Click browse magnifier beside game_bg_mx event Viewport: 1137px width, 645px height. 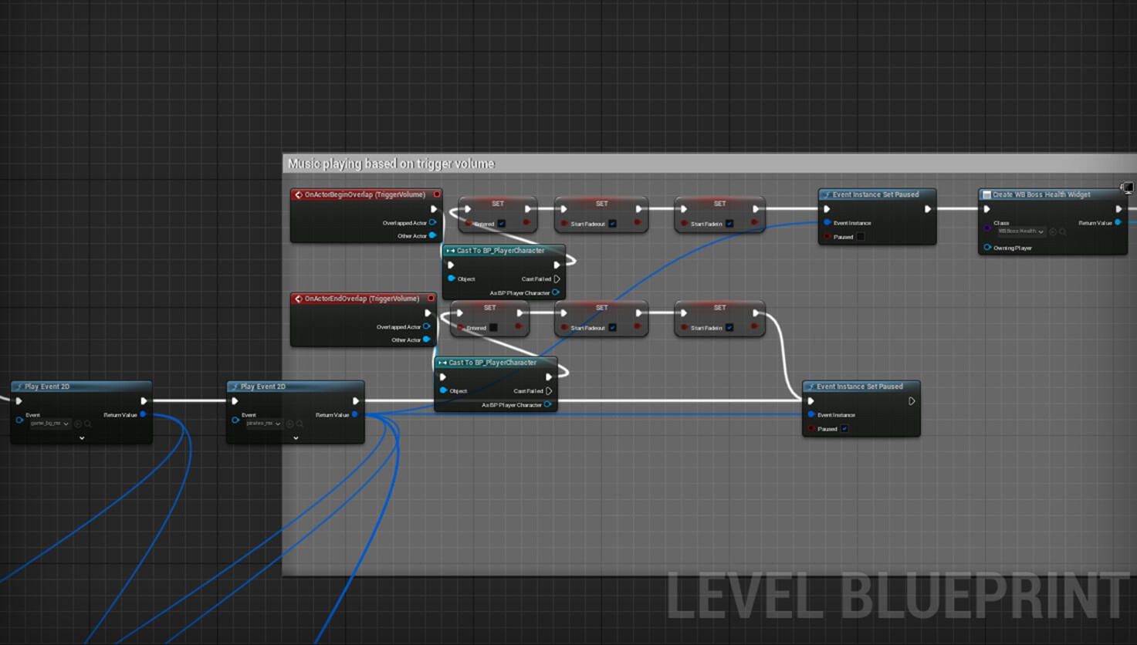[88, 424]
